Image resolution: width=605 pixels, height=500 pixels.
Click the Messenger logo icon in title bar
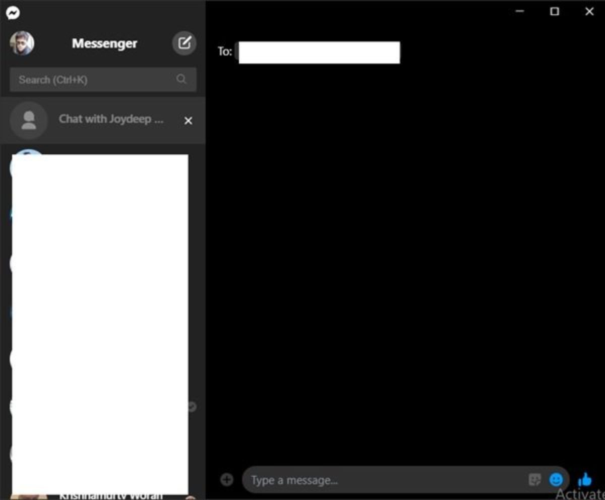tap(13, 13)
